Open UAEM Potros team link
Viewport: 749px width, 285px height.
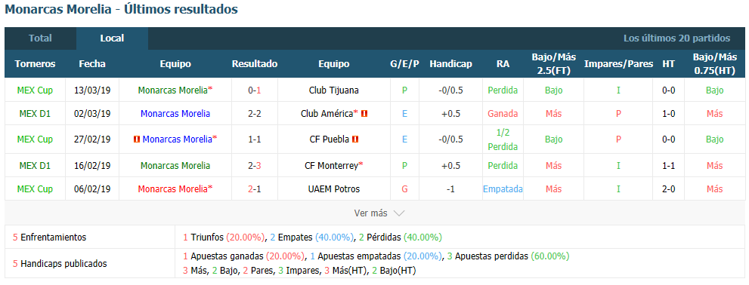(334, 189)
